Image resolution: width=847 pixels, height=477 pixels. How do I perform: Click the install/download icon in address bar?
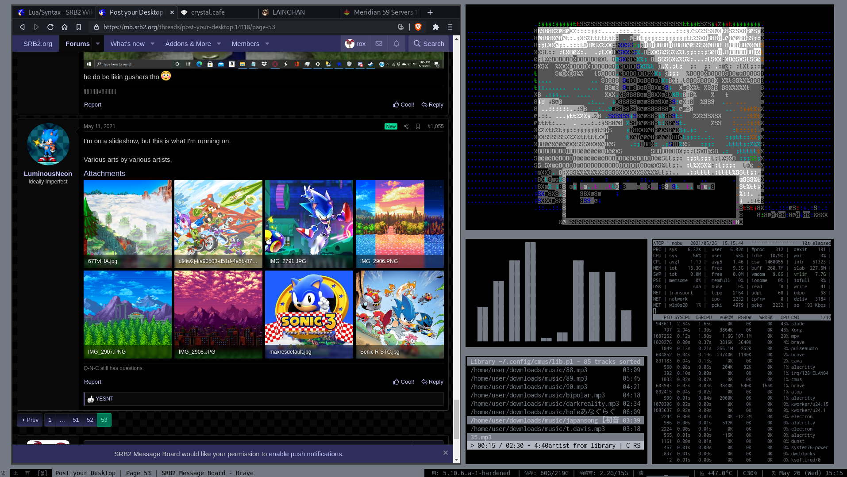point(401,27)
